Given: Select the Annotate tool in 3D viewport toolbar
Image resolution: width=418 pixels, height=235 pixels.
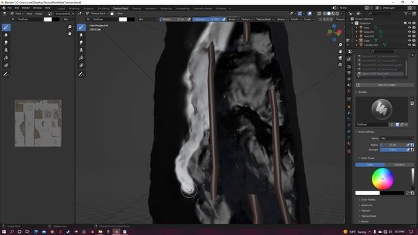Looking at the screenshot, I should [81, 74].
